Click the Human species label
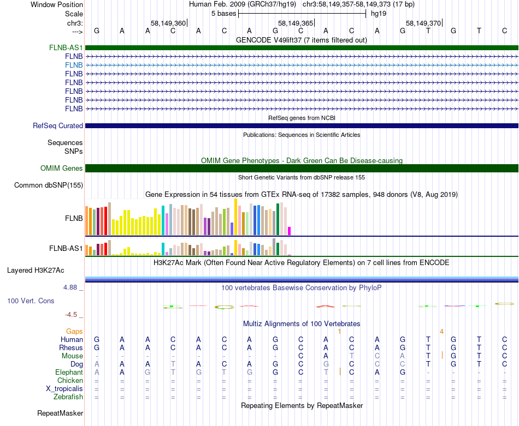The image size is (519, 426). click(72, 340)
